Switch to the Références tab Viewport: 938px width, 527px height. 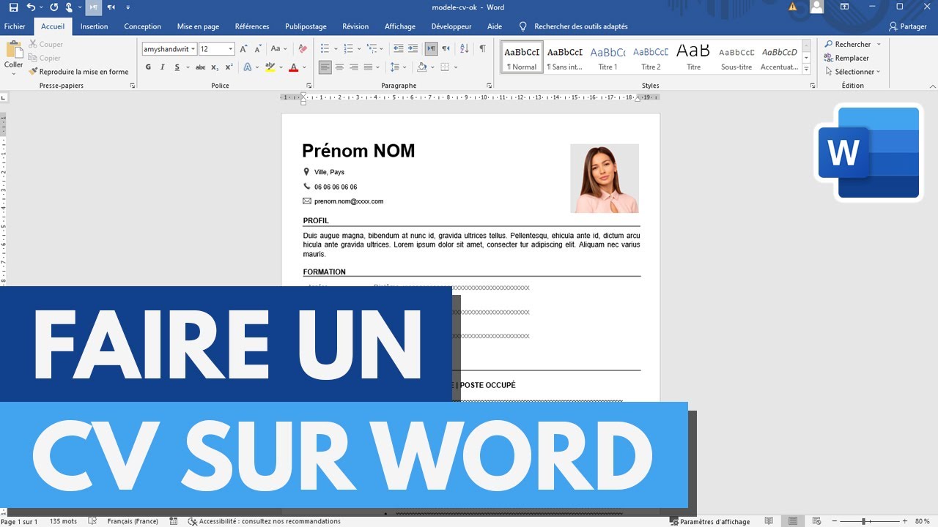pos(252,26)
